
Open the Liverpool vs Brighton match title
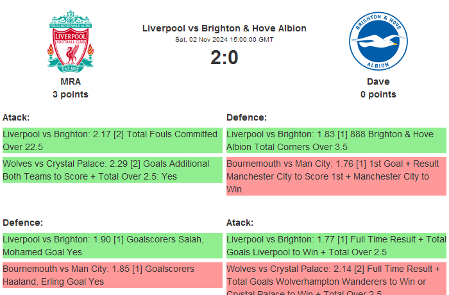pos(224,28)
